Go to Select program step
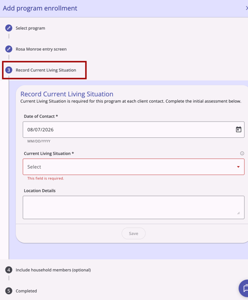This screenshot has height=300, width=248. [30, 28]
